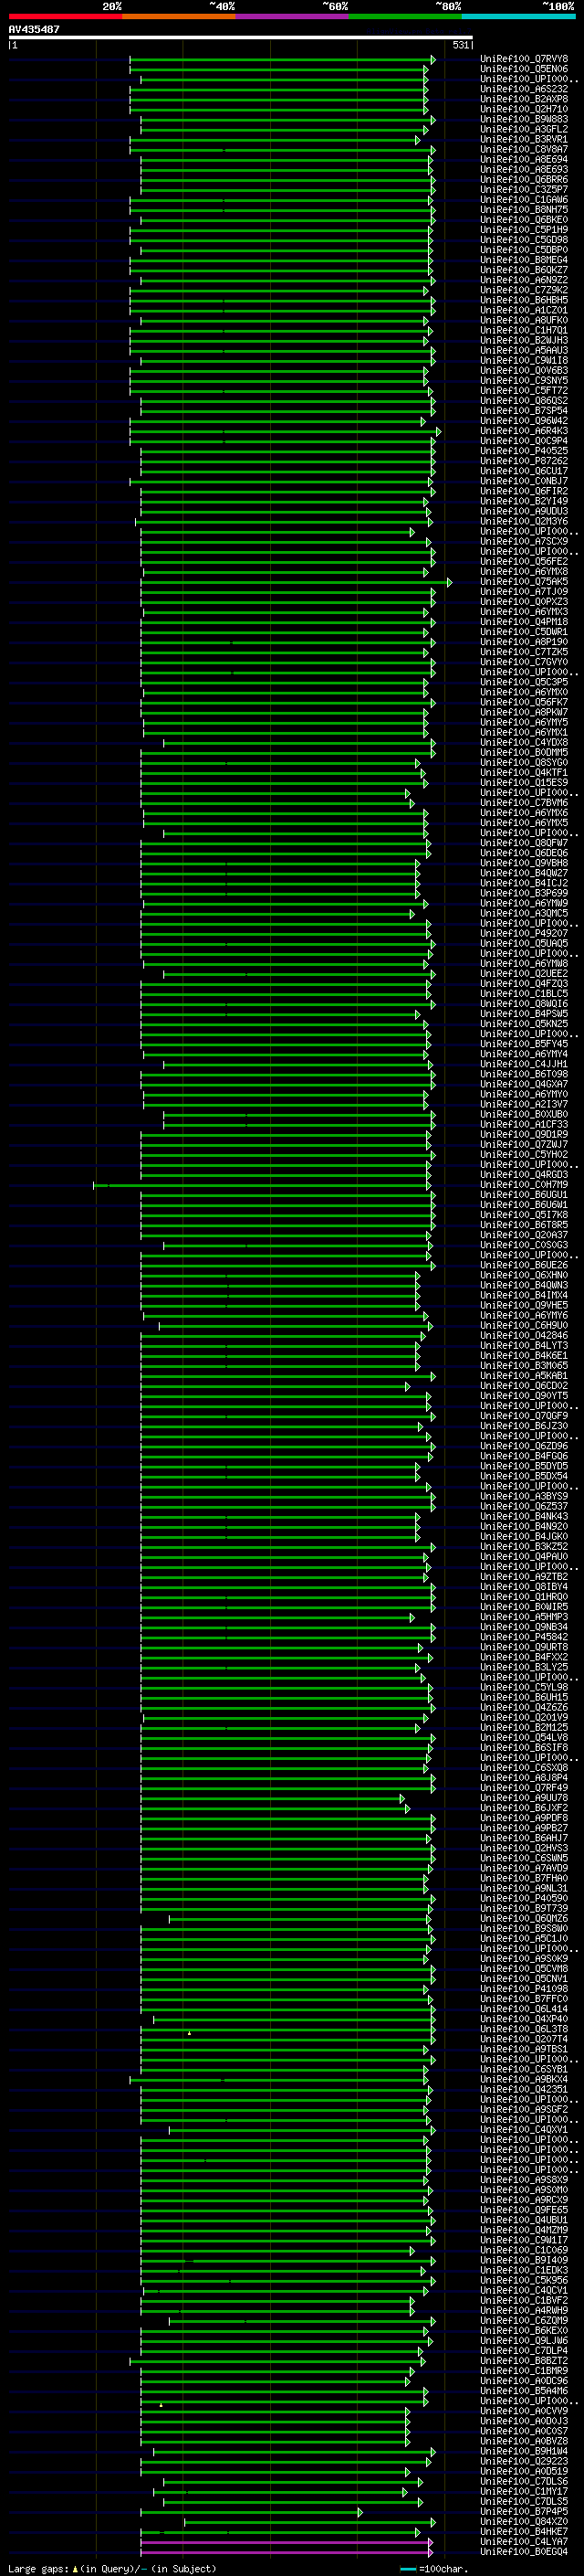Image resolution: width=584 pixels, height=2576 pixels.
Task: Select label UniRef100_C0H7M9
Action: [x=523, y=1185]
